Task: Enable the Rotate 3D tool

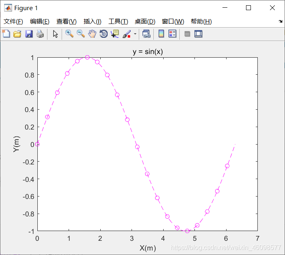Action: pos(104,34)
